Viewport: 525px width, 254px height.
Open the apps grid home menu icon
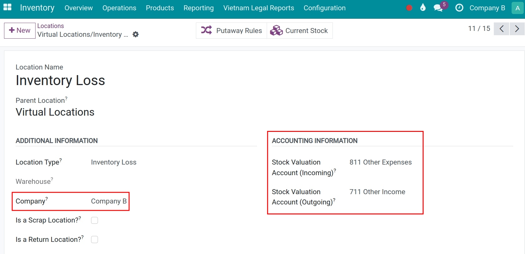coord(7,7)
